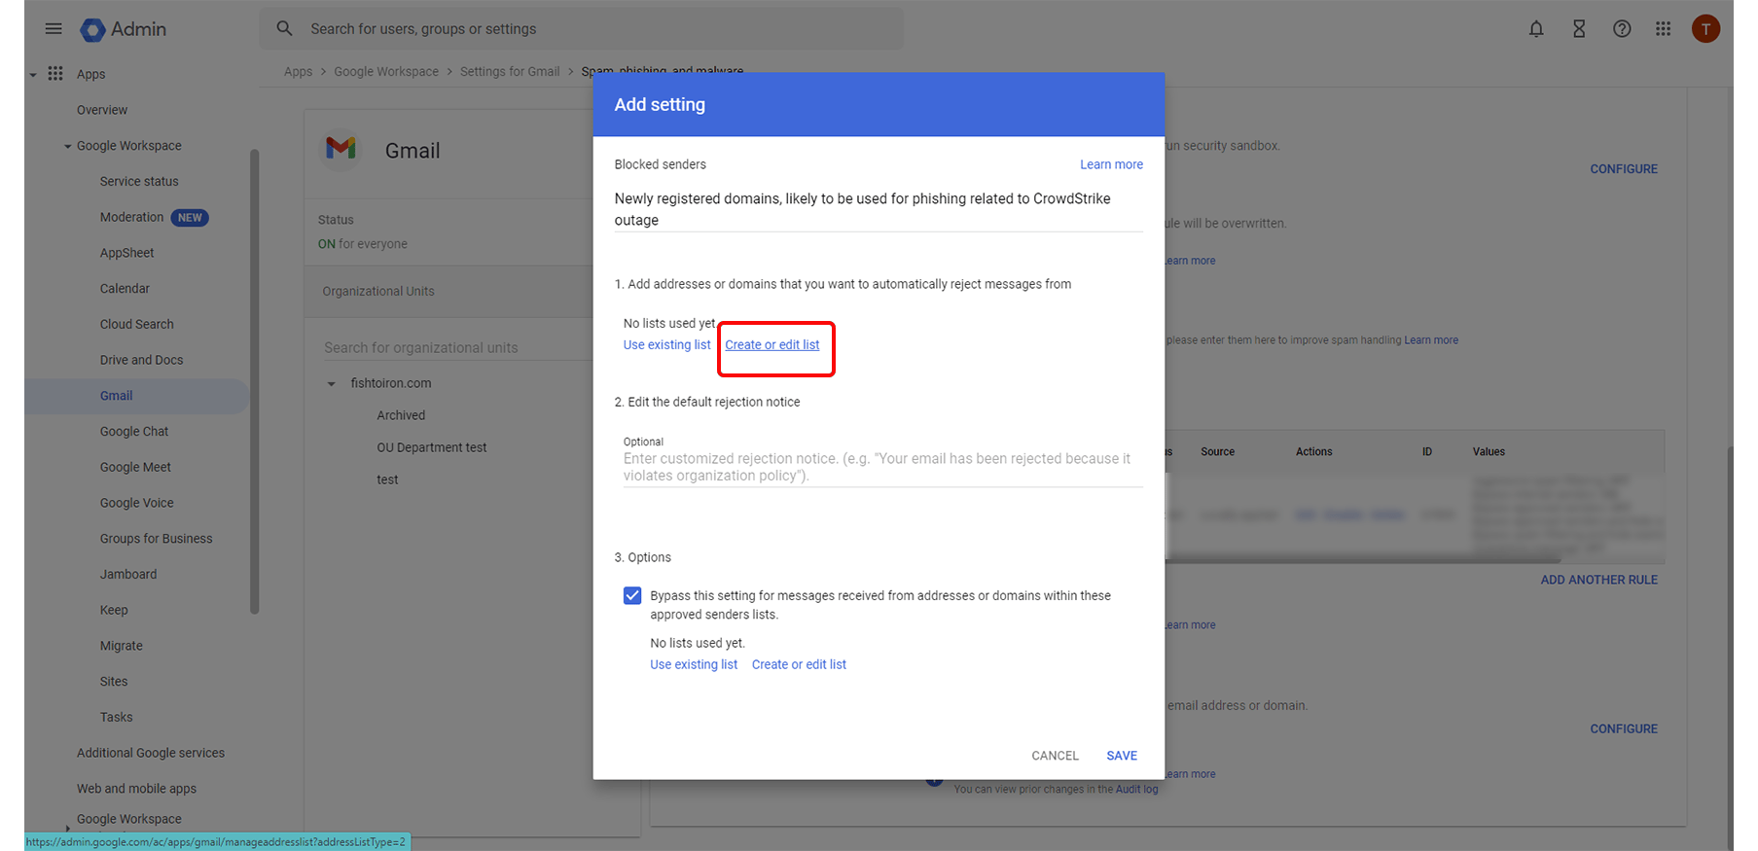The height and width of the screenshot is (851, 1758).
Task: Open Cloud Search in the sidebar
Action: [137, 324]
